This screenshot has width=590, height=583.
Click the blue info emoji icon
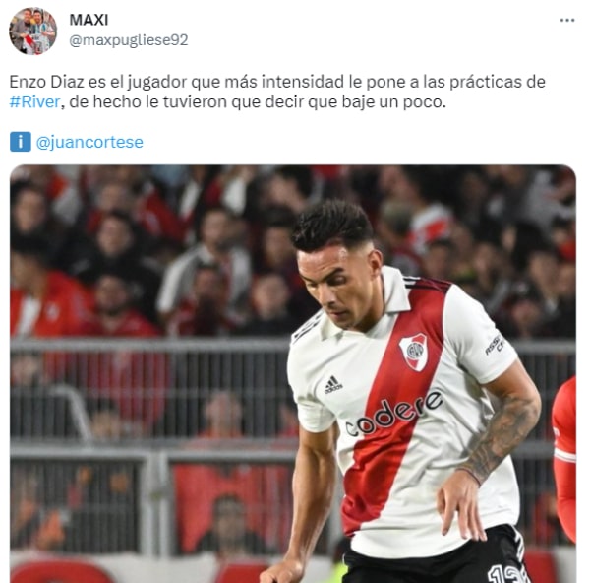tap(21, 142)
